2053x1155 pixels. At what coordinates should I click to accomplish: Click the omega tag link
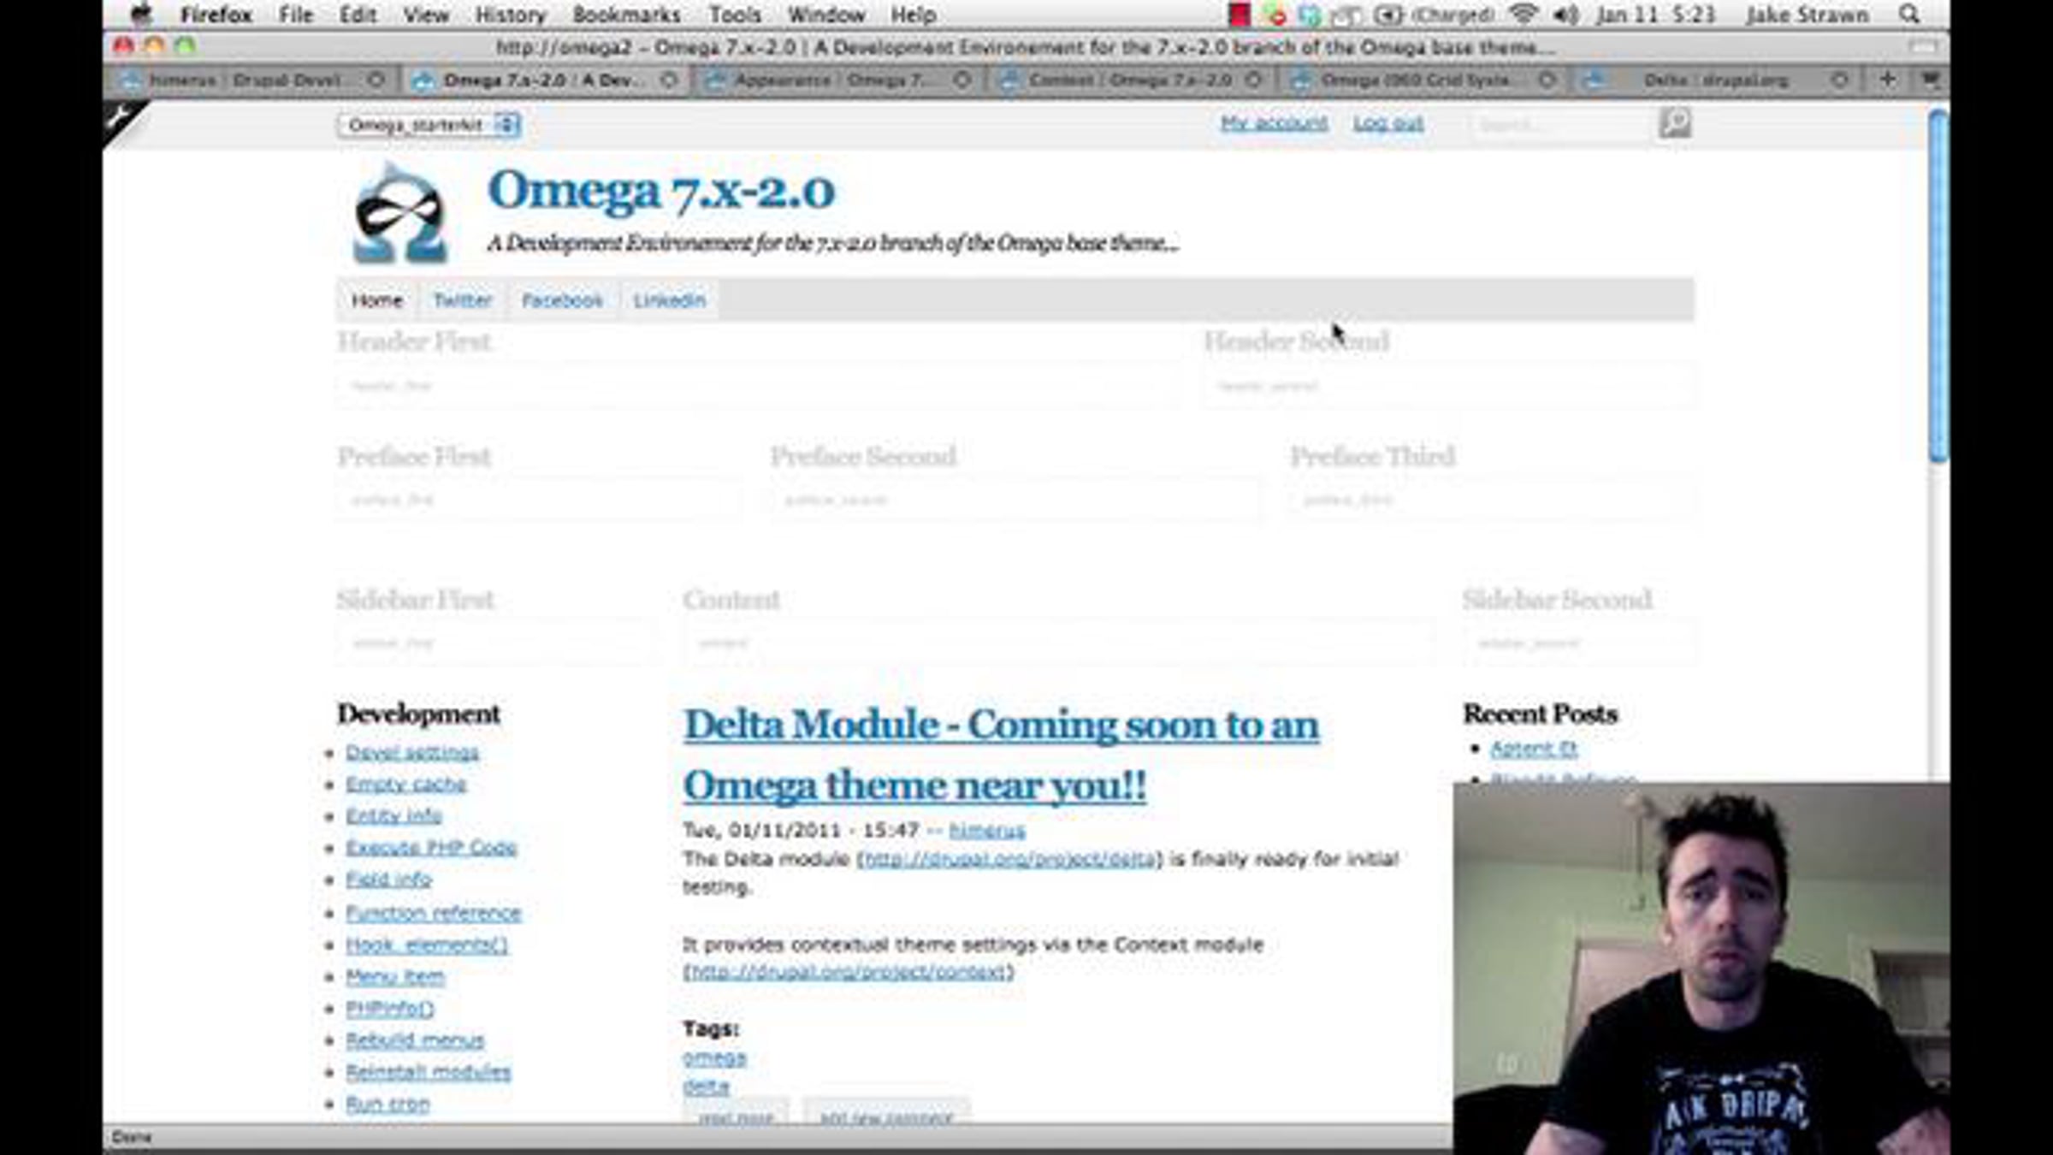pyautogui.click(x=714, y=1057)
